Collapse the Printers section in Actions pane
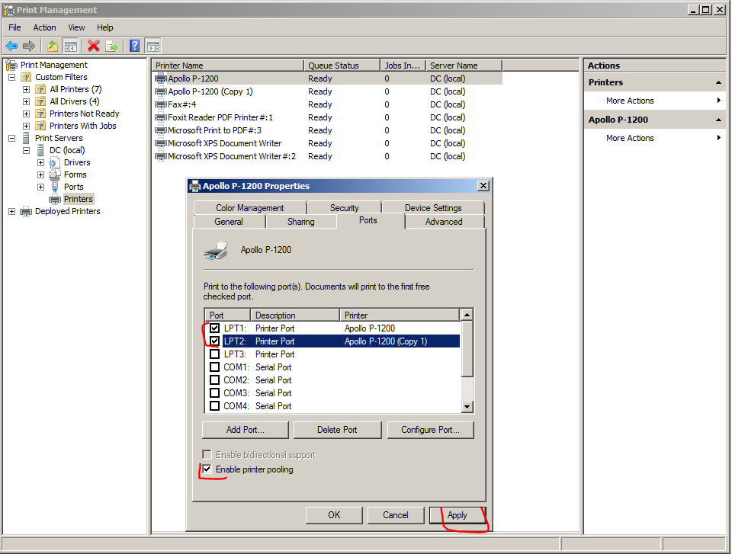Image resolution: width=732 pixels, height=554 pixels. pyautogui.click(x=718, y=82)
